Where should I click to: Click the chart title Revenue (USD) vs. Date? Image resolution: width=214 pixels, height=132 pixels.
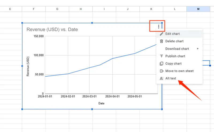click(52, 29)
